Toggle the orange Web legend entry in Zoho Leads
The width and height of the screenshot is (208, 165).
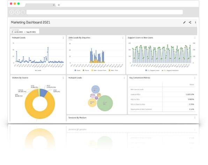click(113, 70)
